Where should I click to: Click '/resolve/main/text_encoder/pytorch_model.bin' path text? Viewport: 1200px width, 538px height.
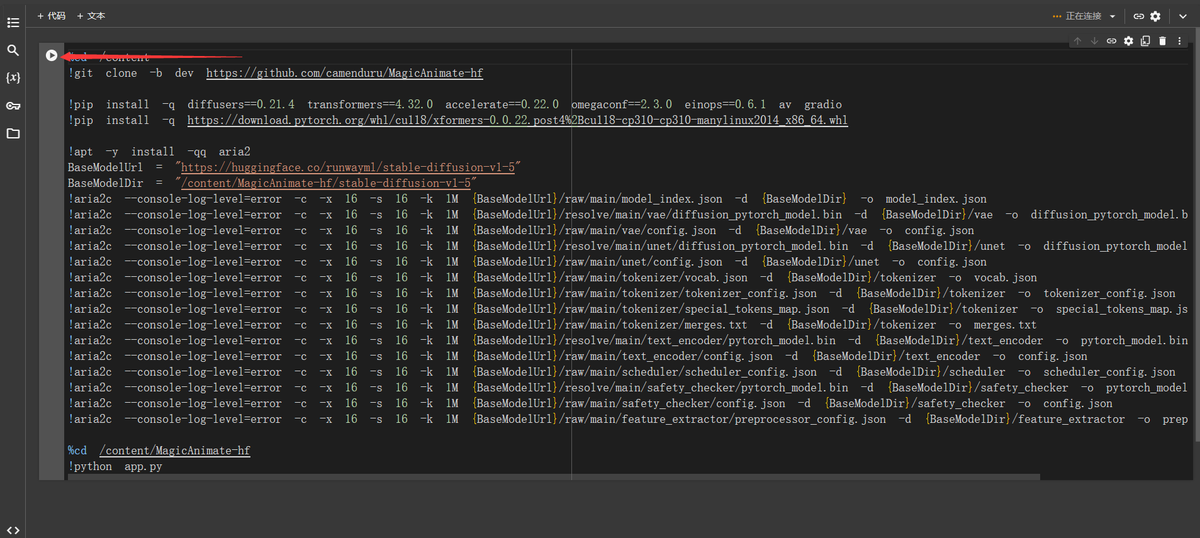coord(697,340)
